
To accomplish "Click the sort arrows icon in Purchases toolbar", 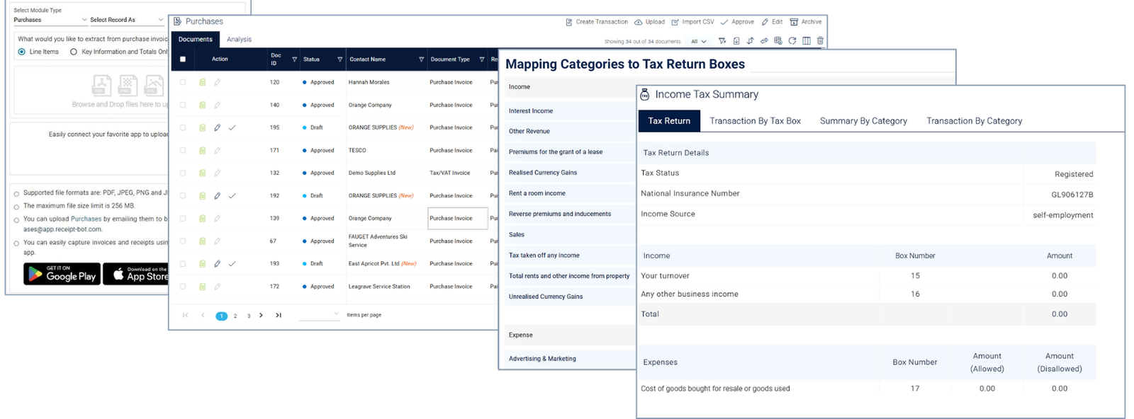I will pyautogui.click(x=750, y=41).
